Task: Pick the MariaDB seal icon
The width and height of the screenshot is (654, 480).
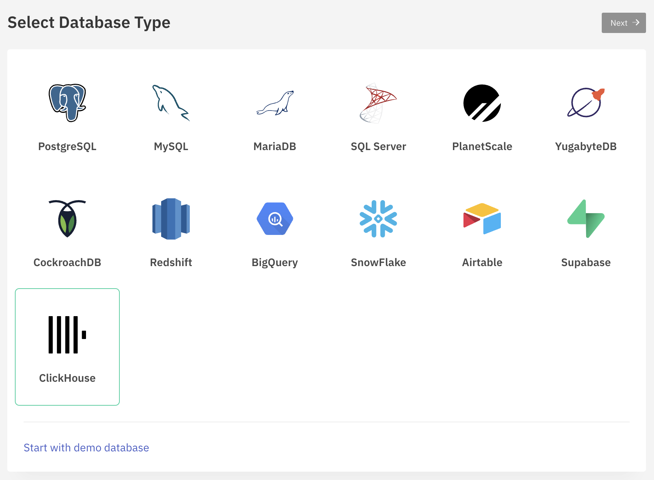Action: click(275, 103)
